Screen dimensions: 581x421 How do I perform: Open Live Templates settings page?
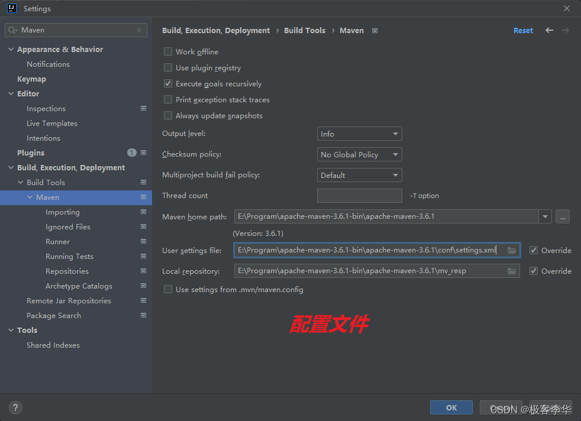(x=52, y=124)
